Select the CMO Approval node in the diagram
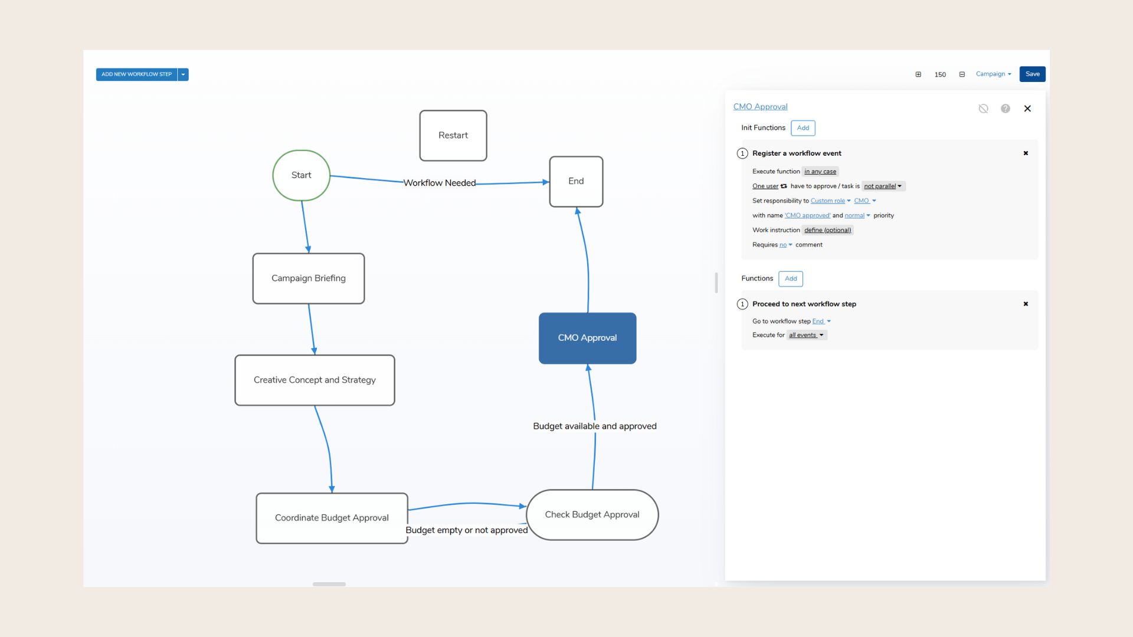Image resolution: width=1133 pixels, height=637 pixels. pos(587,337)
